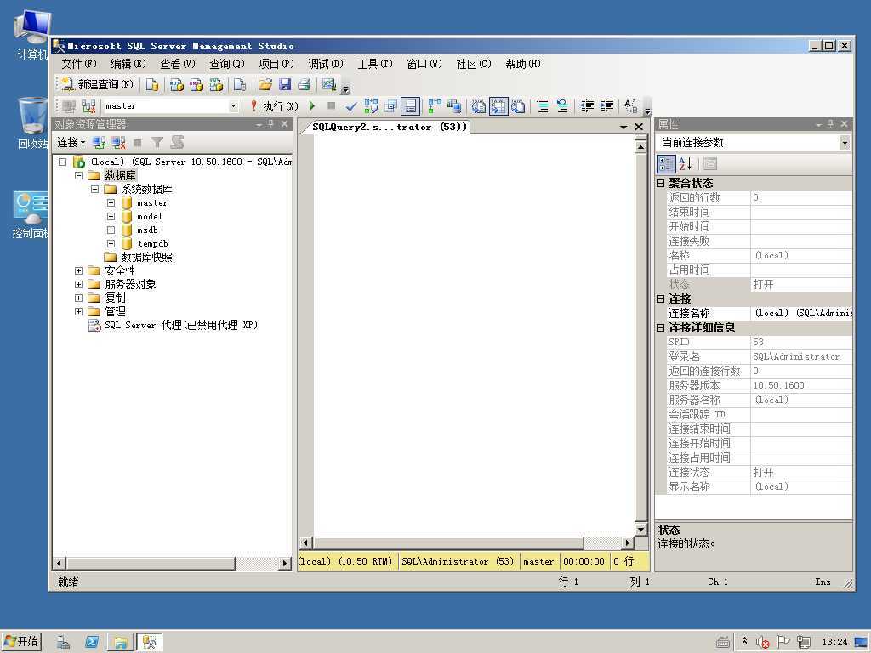871x653 pixels.
Task: Click the New Query (新建查询) toolbar button
Action: pos(98,84)
